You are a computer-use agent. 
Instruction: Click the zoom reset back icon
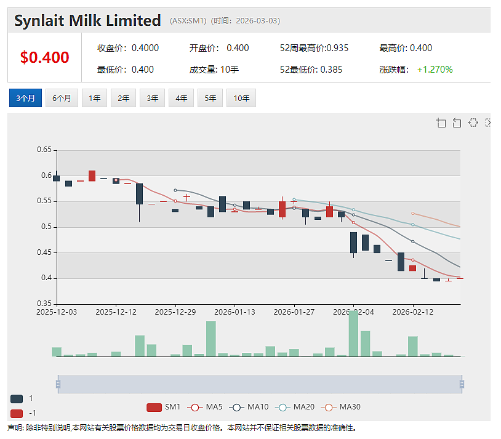(x=457, y=123)
